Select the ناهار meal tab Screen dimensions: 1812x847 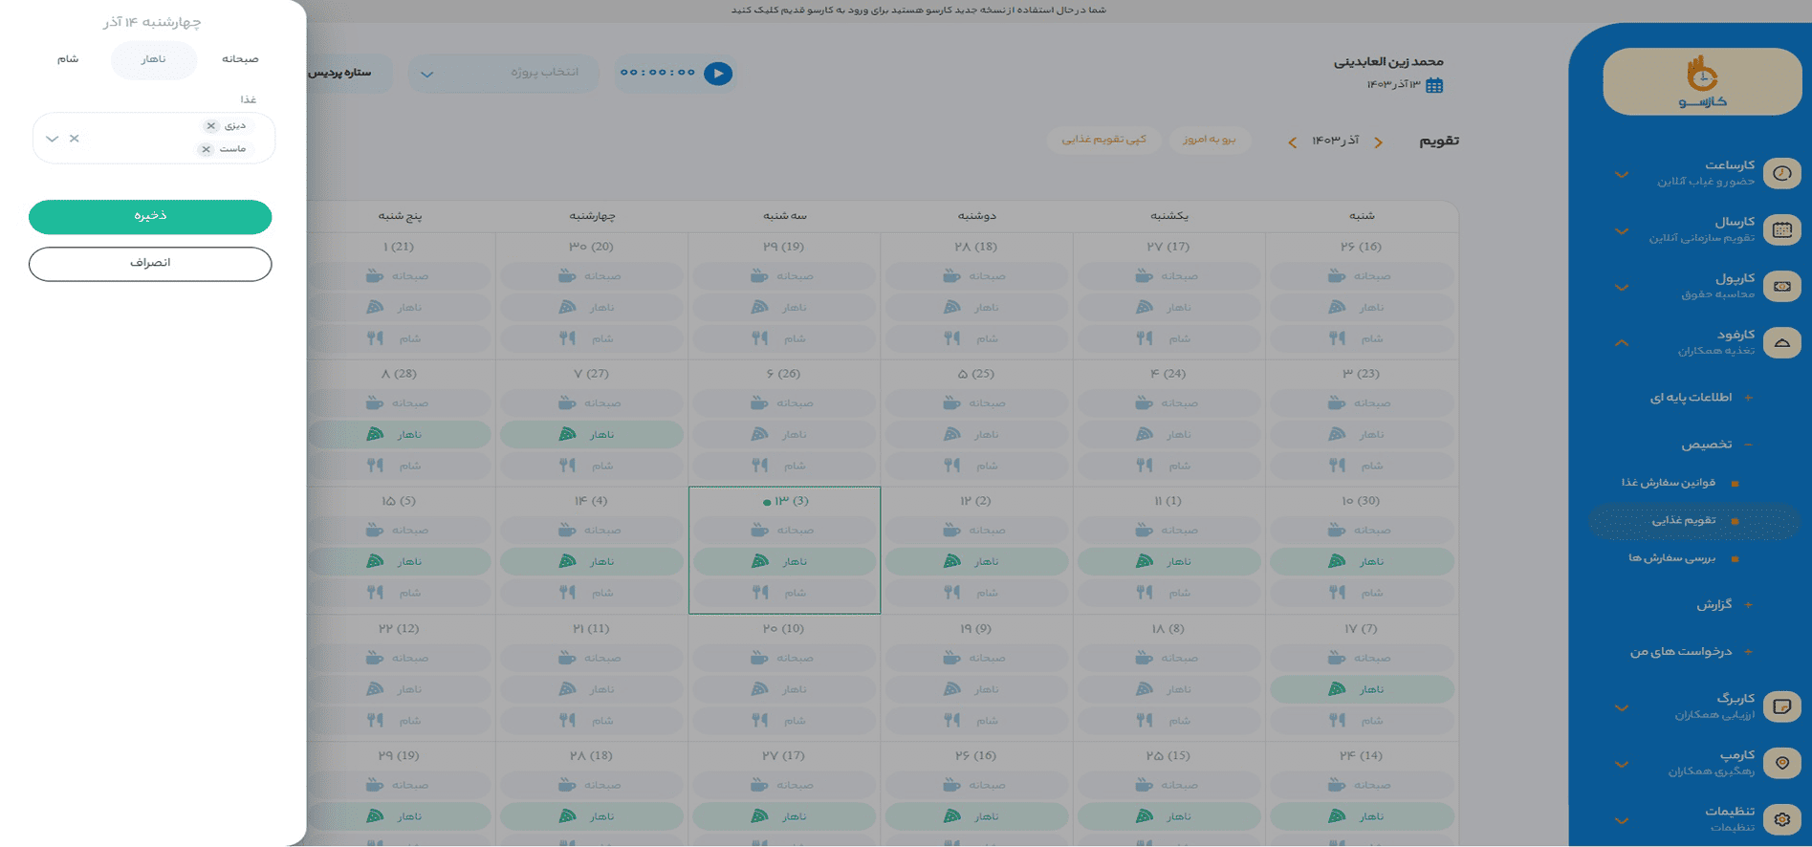[x=154, y=59]
